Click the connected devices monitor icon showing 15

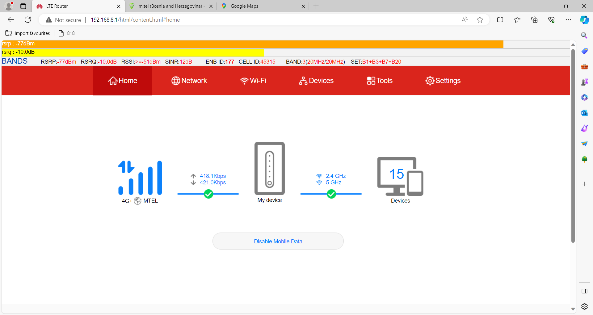click(400, 176)
